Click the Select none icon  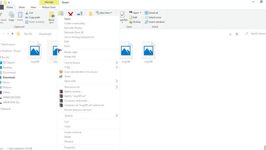click(x=146, y=17)
